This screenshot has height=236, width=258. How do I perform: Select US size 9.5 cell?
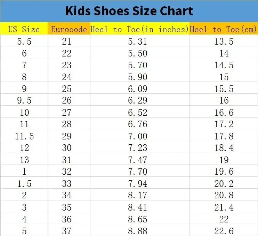click(24, 101)
